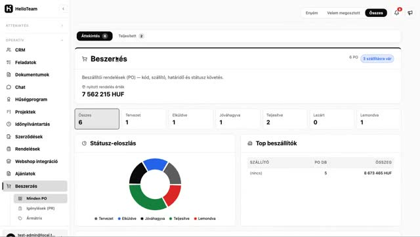The image size is (420, 237).
Task: Open Webshop integráció in the sidebar
Action: pyautogui.click(x=34, y=161)
